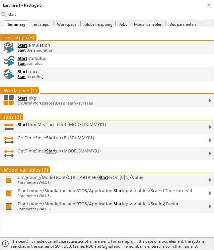Click the C:\Data\Workspaces\EasyInsert\Packages path
Image resolution: width=214 pixels, height=250 pixels.
click(55, 103)
